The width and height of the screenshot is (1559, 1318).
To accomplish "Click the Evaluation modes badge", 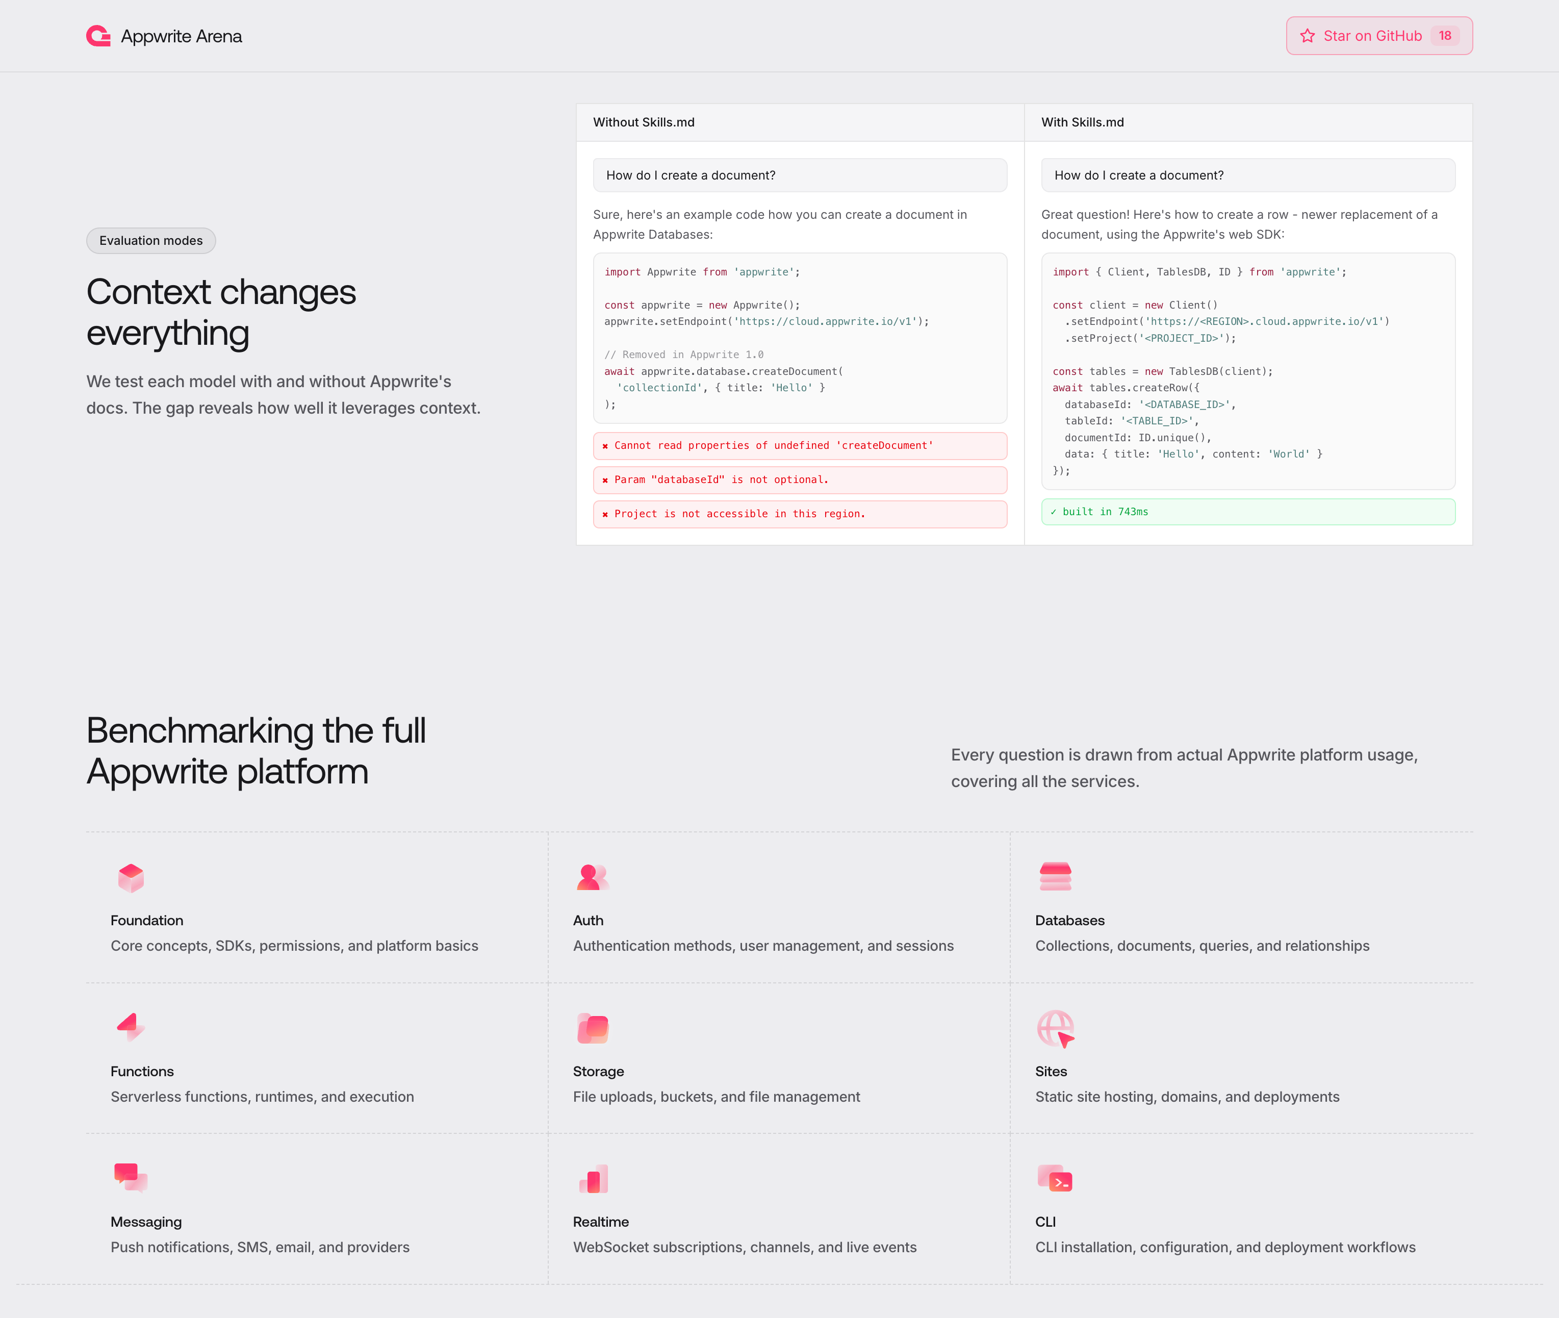I will pos(151,240).
